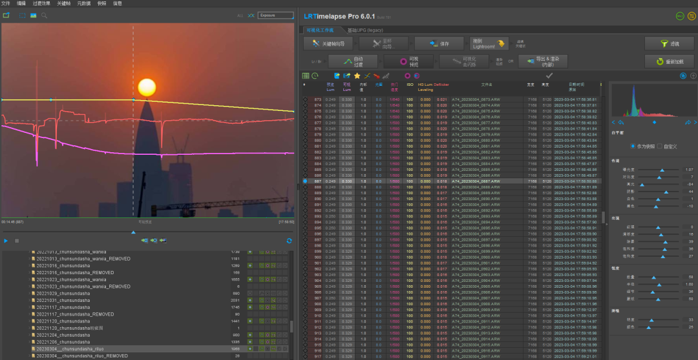Click the yellow star rating filter icon
Viewport: 698px width, 360px height.
(357, 75)
